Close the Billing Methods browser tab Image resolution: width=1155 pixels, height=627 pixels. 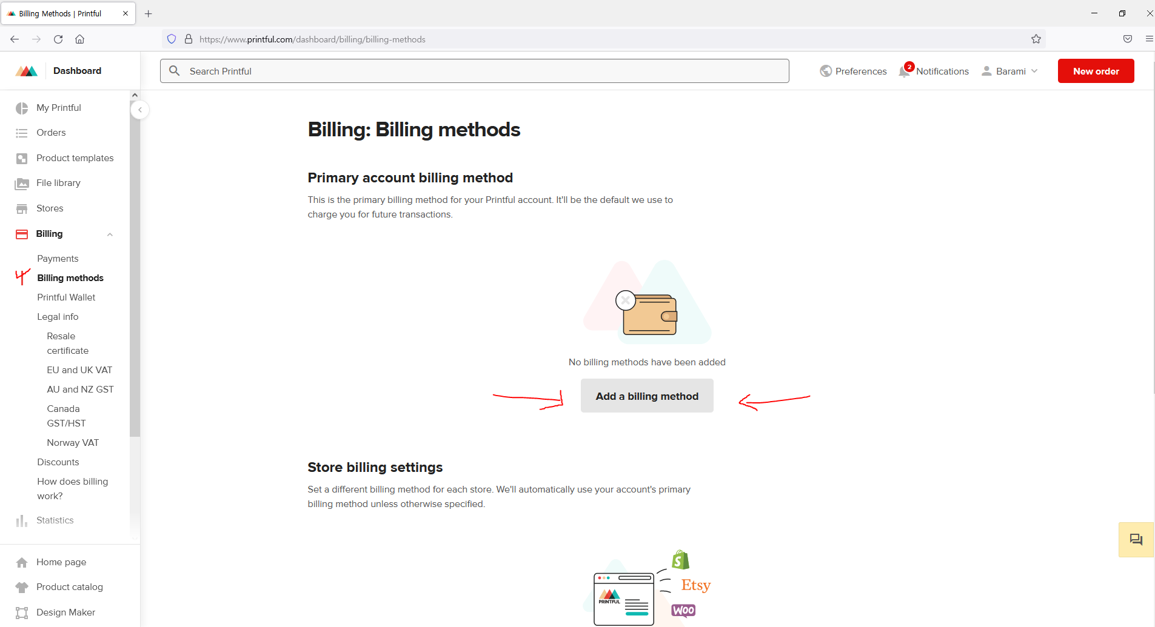(x=126, y=13)
